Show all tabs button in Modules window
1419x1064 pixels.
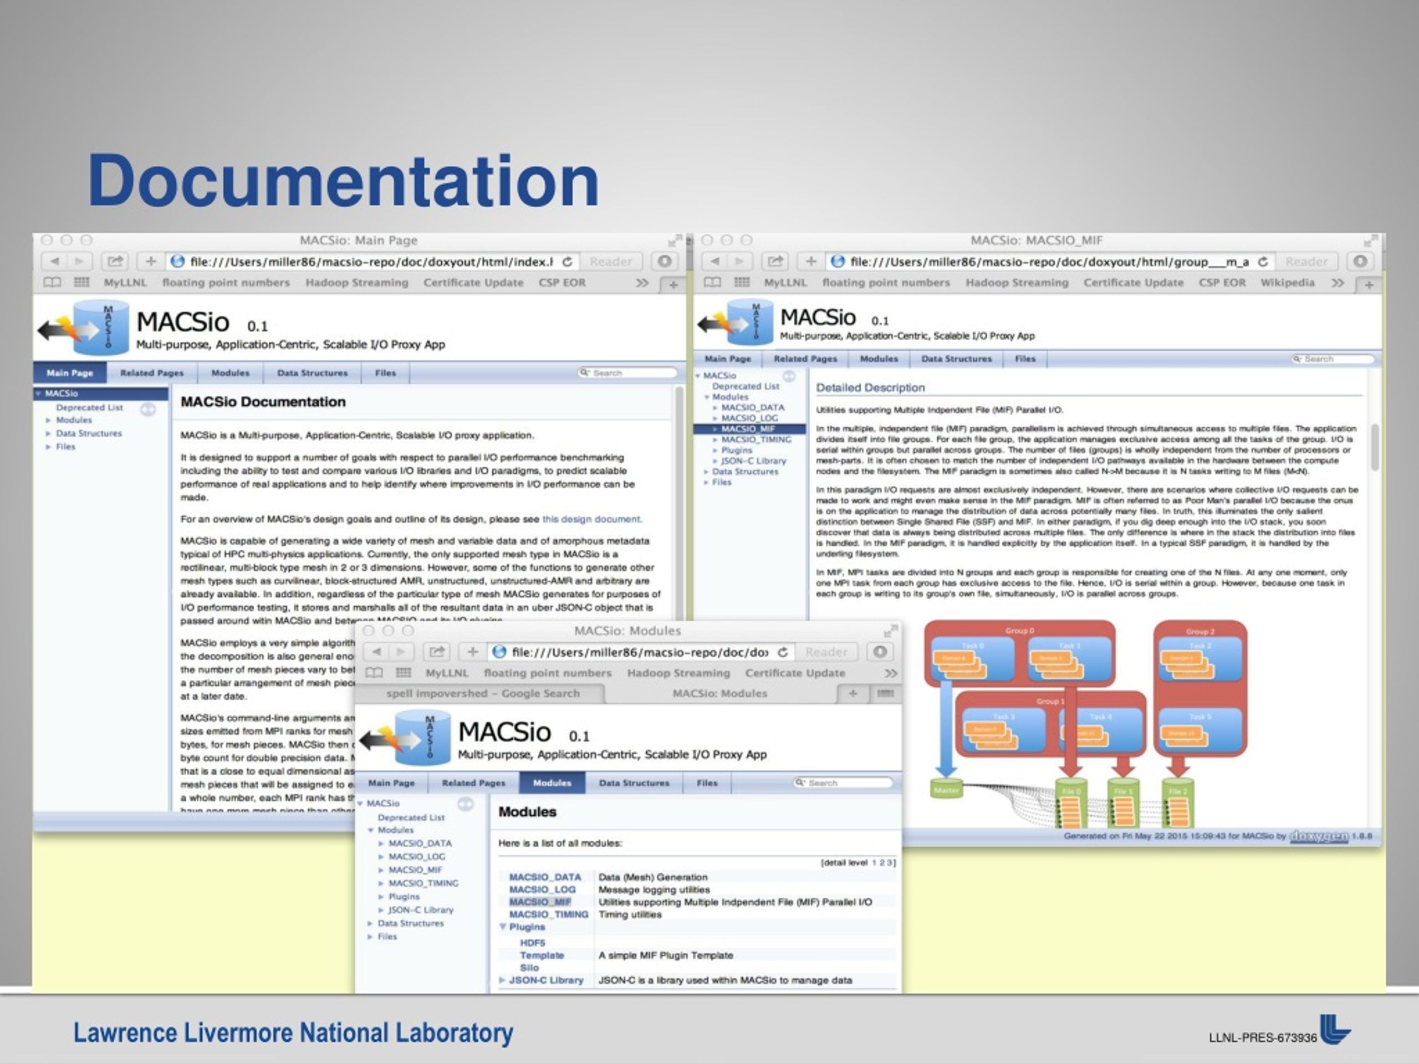pyautogui.click(x=885, y=693)
